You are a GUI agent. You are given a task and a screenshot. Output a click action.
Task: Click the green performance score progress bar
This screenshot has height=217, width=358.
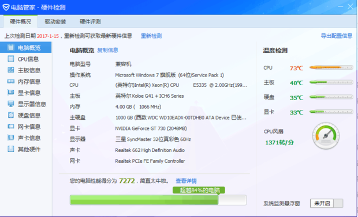pyautogui.click(x=158, y=200)
